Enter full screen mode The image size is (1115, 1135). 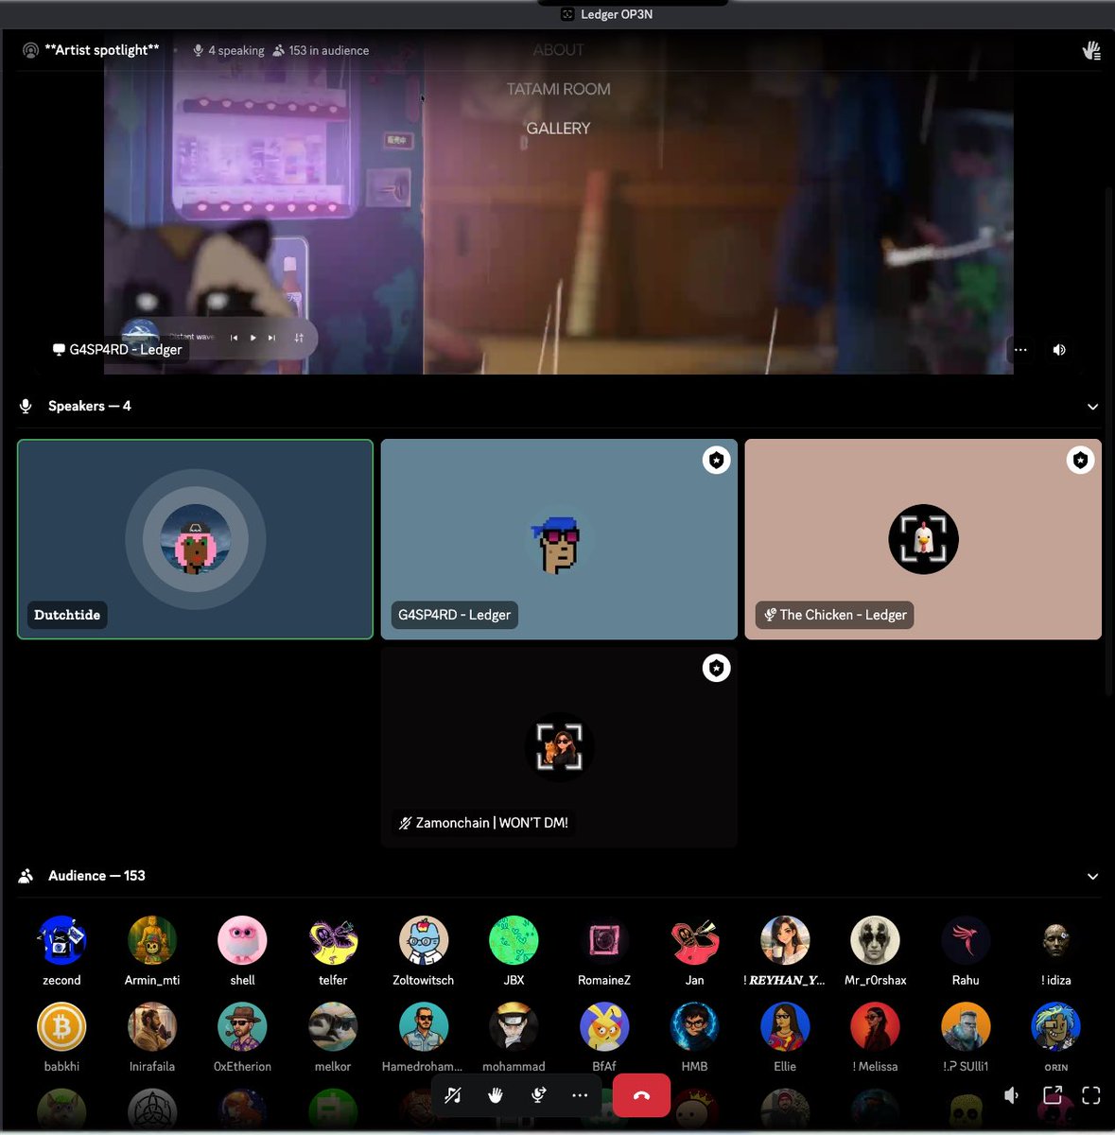pyautogui.click(x=1091, y=1095)
